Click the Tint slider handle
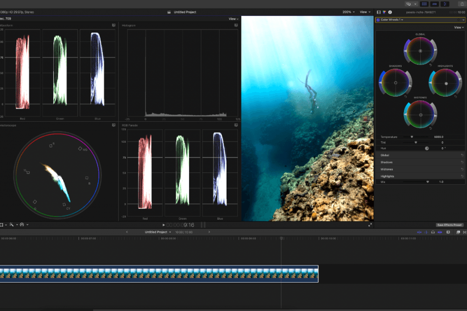 pyautogui.click(x=416, y=142)
